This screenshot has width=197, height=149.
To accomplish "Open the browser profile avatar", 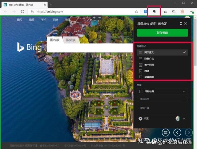I will click(x=182, y=12).
